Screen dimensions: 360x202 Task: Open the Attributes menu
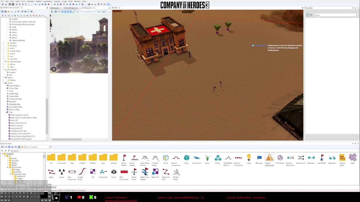pos(30,1)
